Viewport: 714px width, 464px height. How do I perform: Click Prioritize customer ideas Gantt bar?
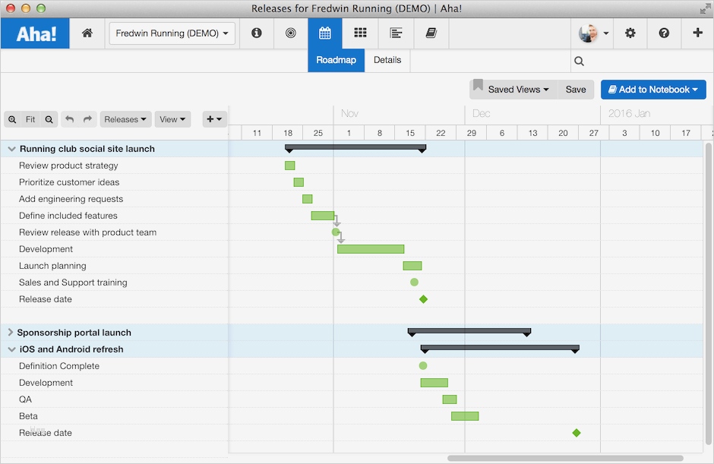(299, 182)
